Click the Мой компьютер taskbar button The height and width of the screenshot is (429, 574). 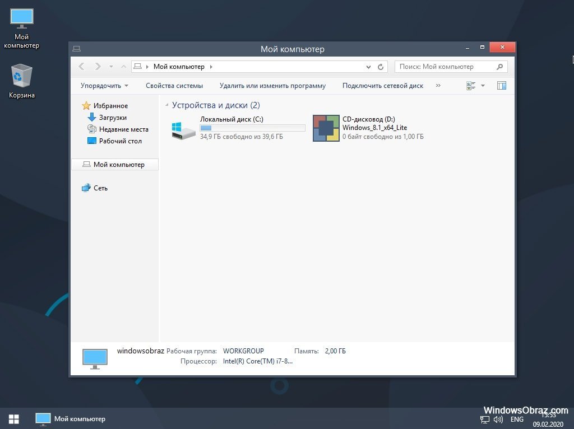coord(70,419)
